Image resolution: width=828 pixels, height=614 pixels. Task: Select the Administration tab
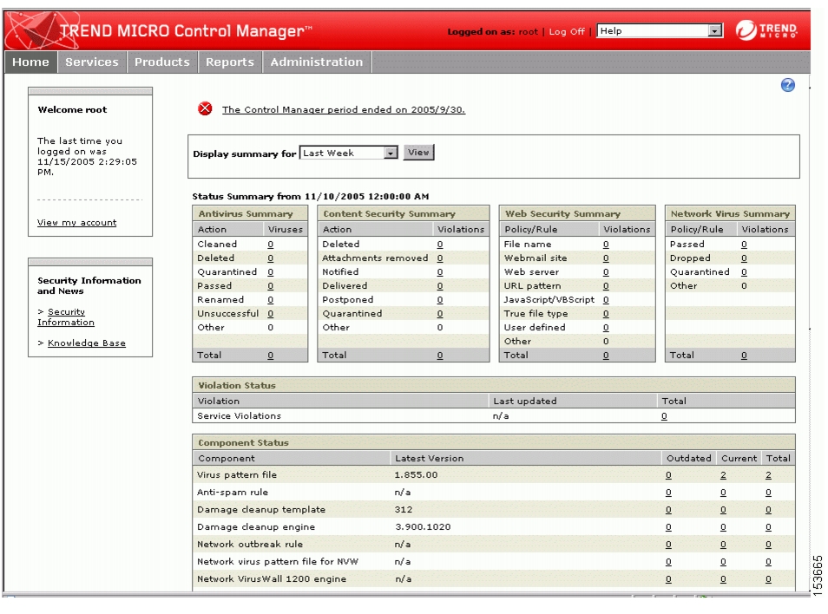[317, 62]
